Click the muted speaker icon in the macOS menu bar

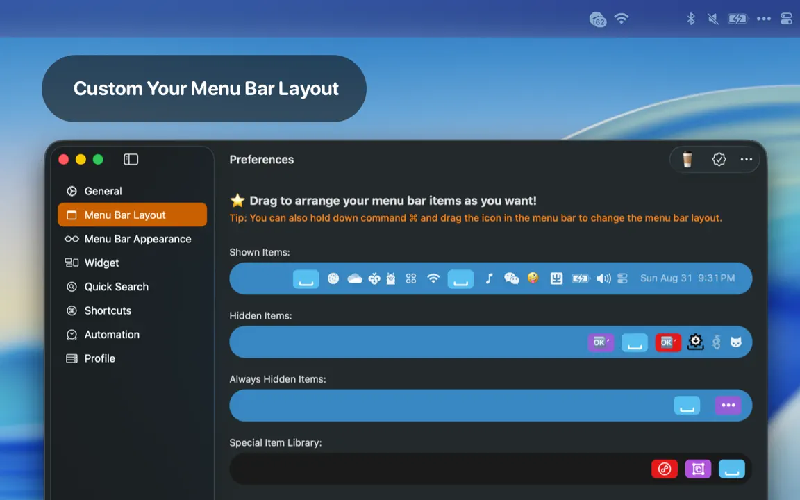(x=713, y=19)
